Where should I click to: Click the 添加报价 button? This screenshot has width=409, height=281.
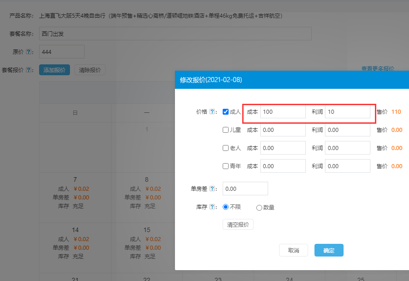click(55, 70)
